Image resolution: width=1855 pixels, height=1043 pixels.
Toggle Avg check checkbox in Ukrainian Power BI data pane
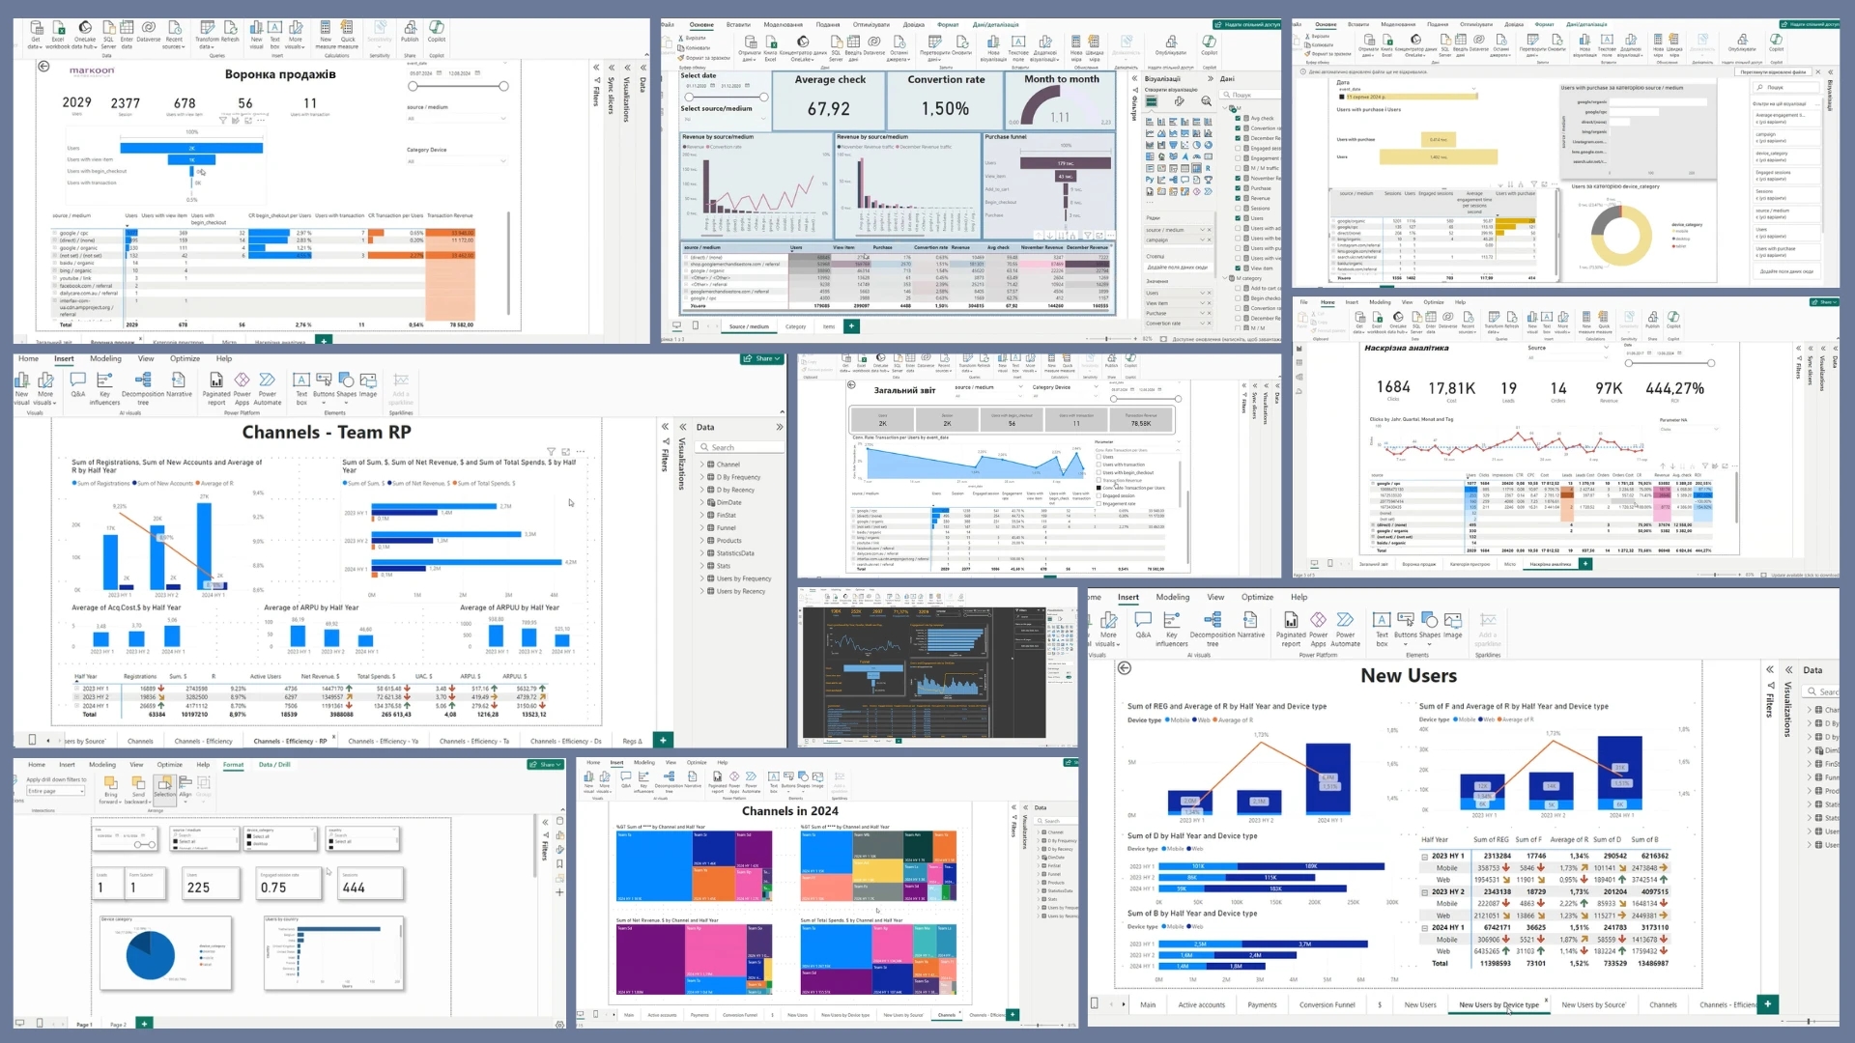point(1239,119)
